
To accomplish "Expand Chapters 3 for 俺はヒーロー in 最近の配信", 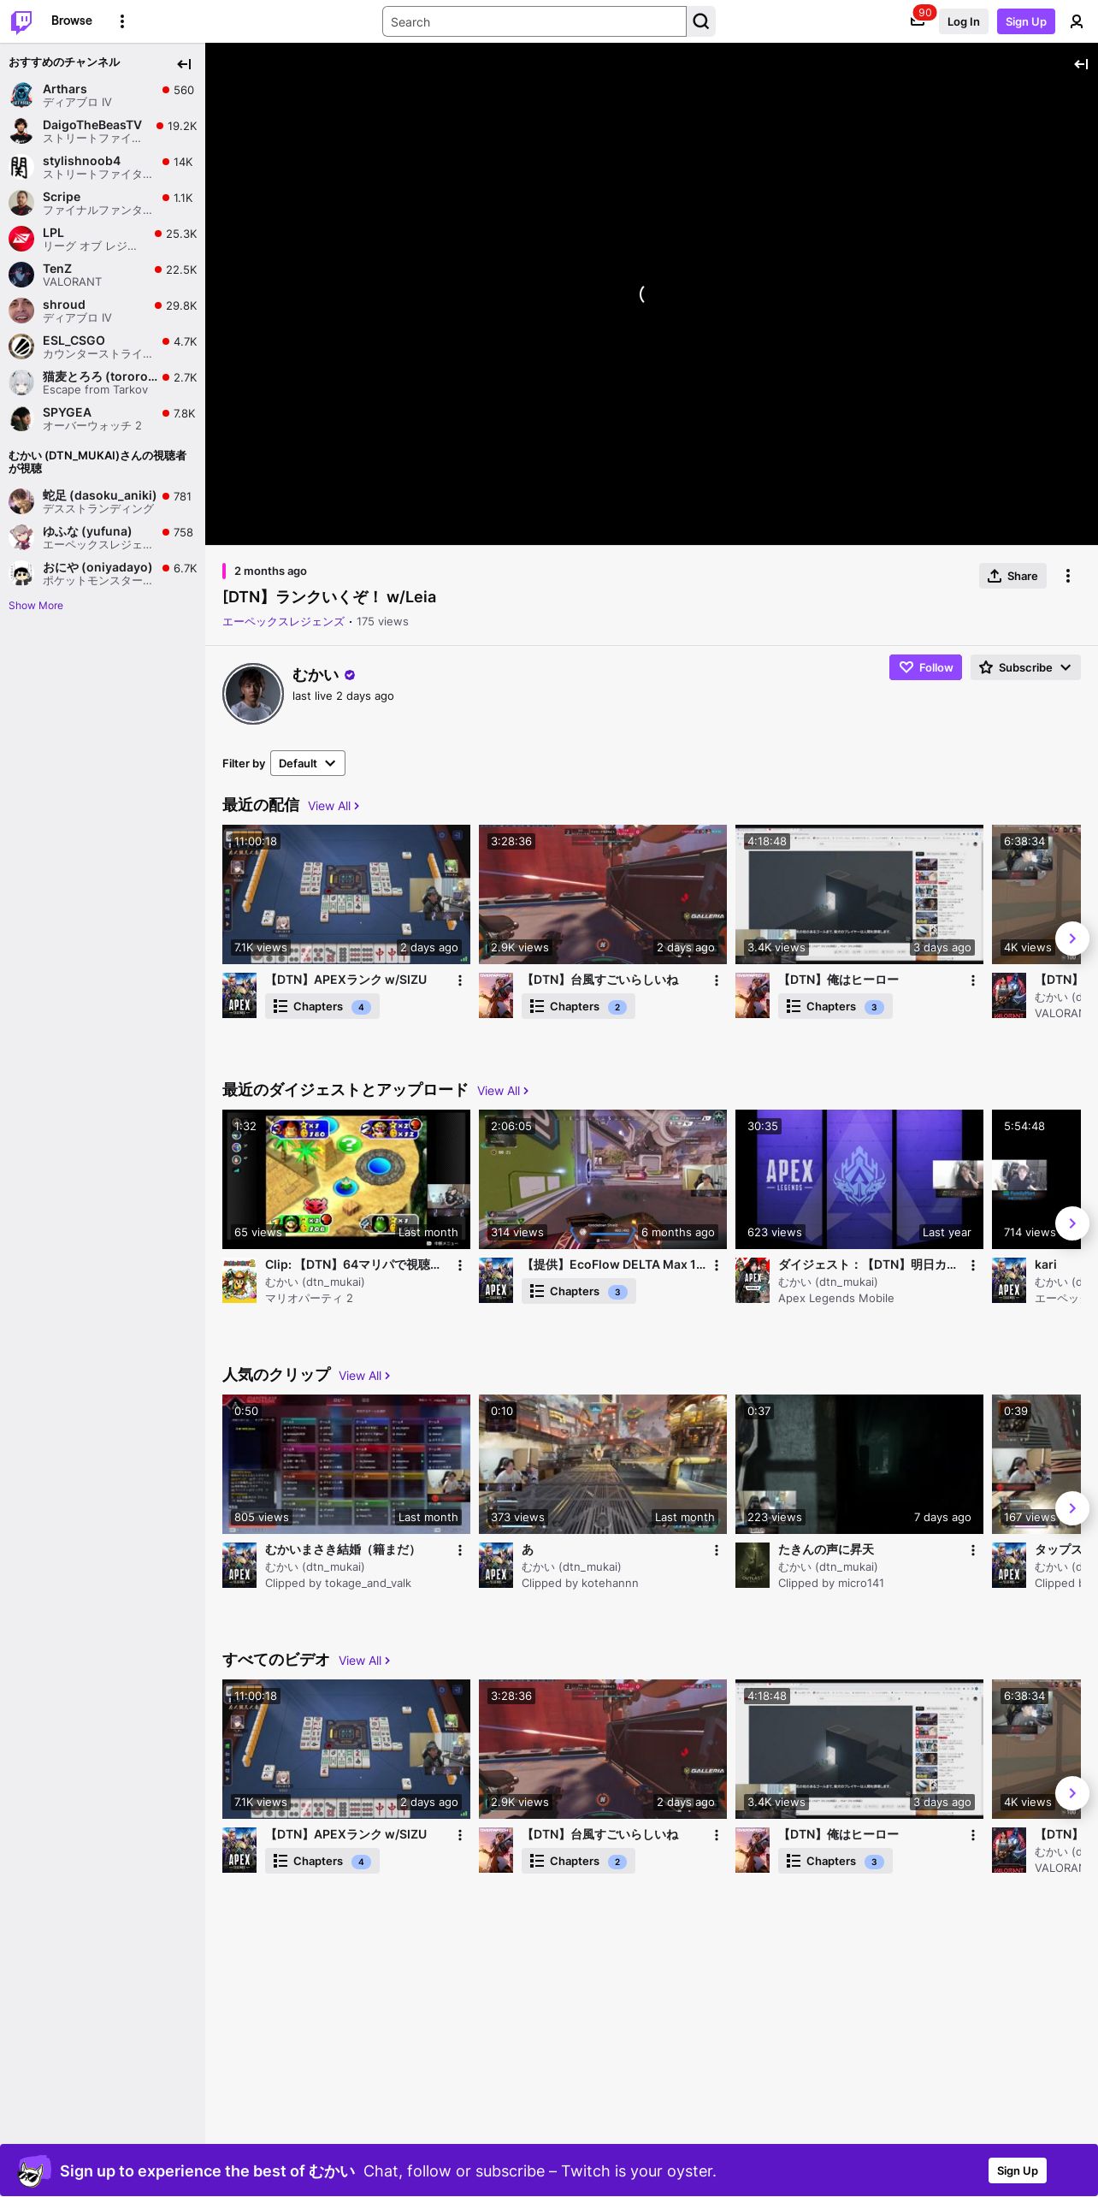I will pos(835,1007).
